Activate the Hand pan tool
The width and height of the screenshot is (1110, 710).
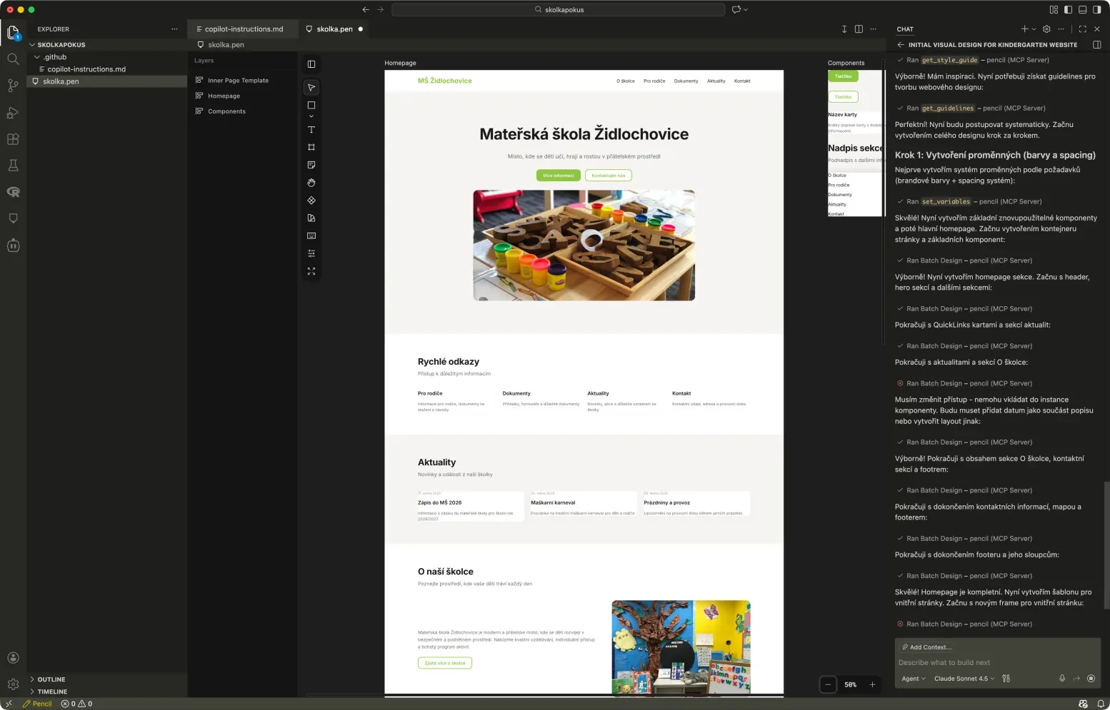coord(311,183)
